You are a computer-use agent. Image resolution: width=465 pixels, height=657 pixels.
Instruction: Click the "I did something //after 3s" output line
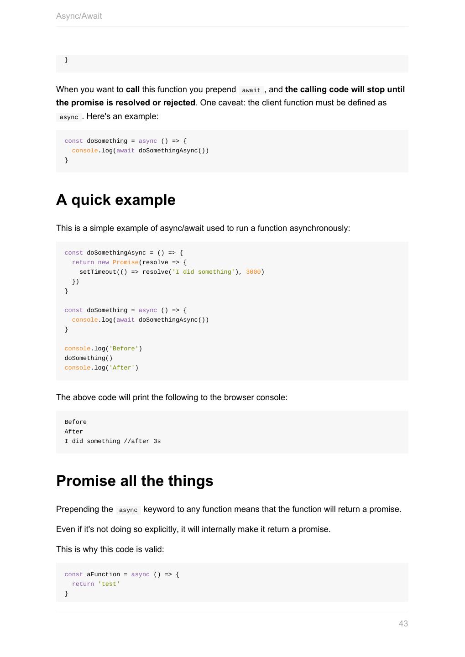[112, 441]
